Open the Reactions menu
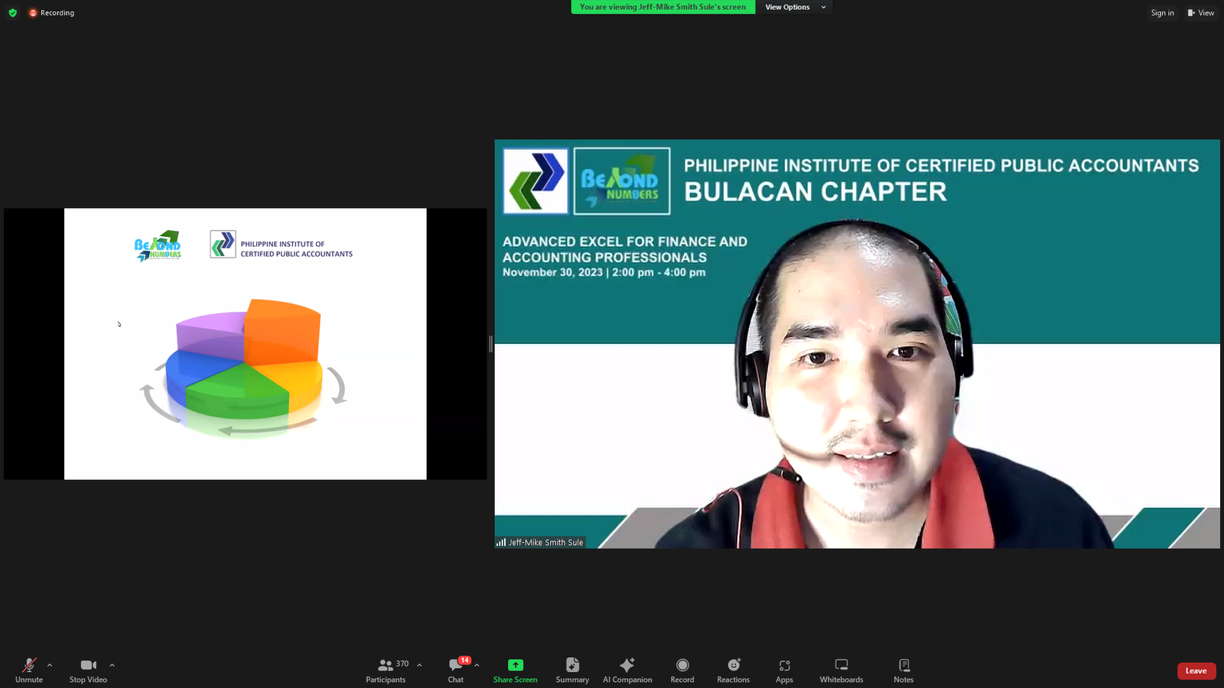 [x=733, y=670]
